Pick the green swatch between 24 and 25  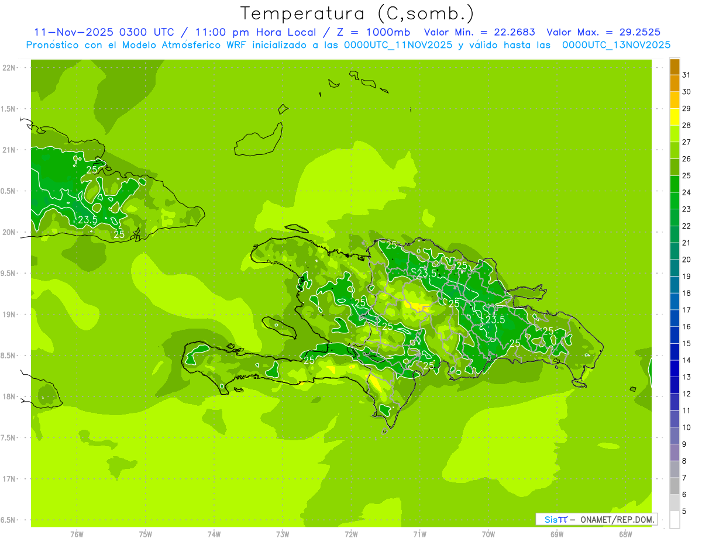(675, 184)
